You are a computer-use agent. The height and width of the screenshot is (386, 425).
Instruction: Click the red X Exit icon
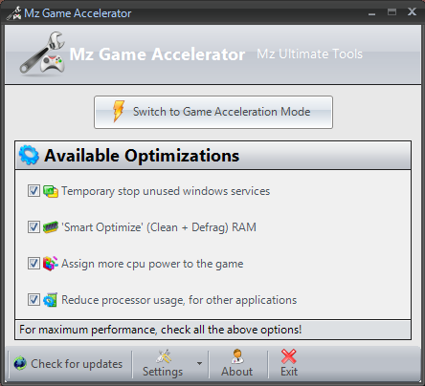point(289,356)
